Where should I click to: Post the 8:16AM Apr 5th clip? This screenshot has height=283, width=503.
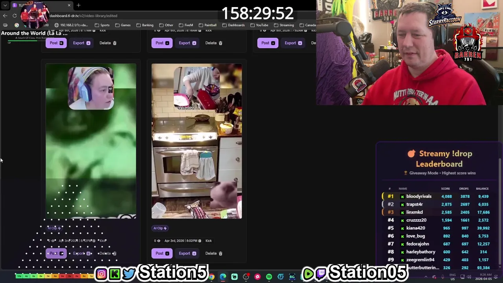click(162, 43)
